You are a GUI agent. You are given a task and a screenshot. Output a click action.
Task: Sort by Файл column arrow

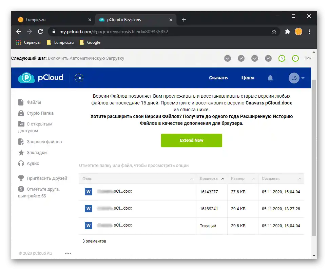point(191,179)
